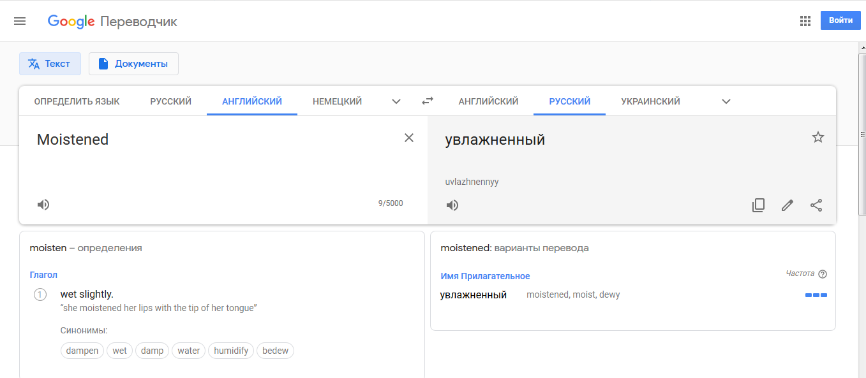Screen dimensions: 866x378
Task: Clear the source text with X
Action: pos(409,138)
